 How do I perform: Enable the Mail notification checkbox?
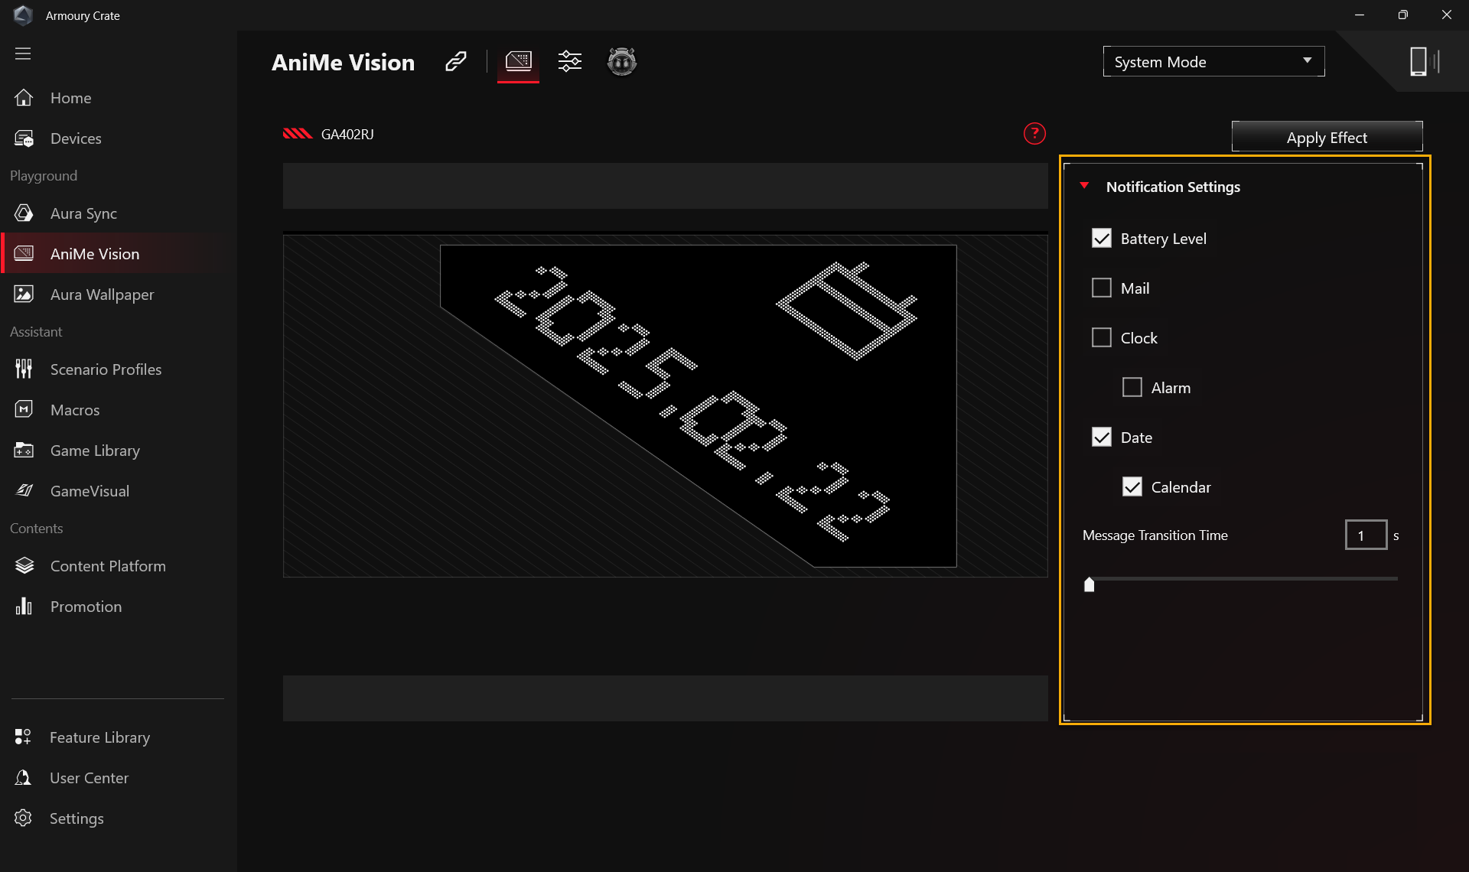coord(1102,288)
